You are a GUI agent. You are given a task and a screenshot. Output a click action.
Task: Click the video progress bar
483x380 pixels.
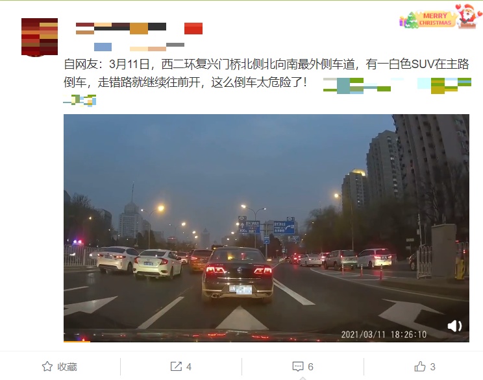(266, 341)
